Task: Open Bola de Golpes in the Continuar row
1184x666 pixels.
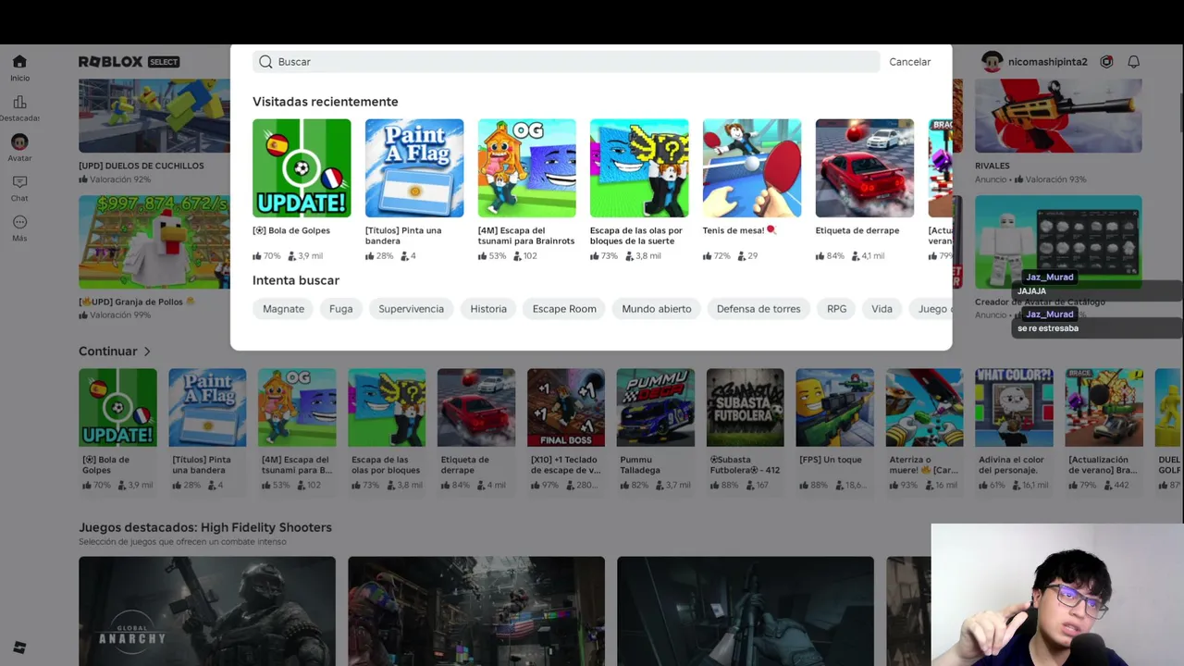Action: (117, 408)
